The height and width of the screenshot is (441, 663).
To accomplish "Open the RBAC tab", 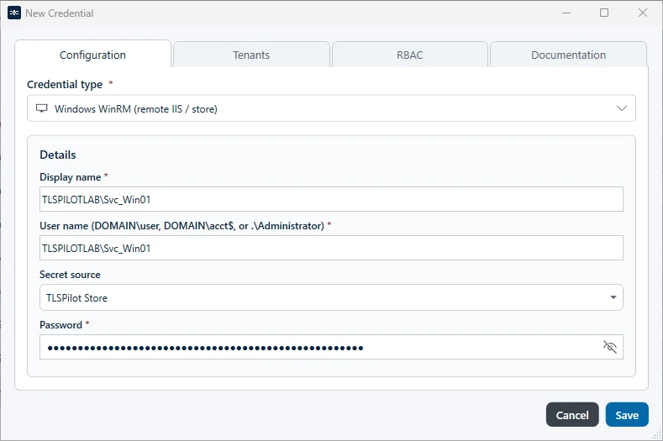I will coord(410,55).
